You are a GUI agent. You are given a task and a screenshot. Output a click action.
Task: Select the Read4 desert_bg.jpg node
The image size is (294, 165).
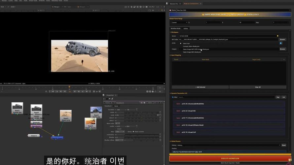click(x=91, y=123)
